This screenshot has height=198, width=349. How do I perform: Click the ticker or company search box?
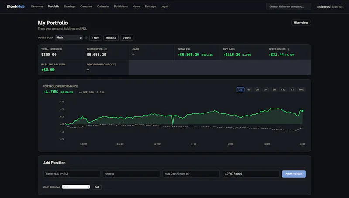288,7
